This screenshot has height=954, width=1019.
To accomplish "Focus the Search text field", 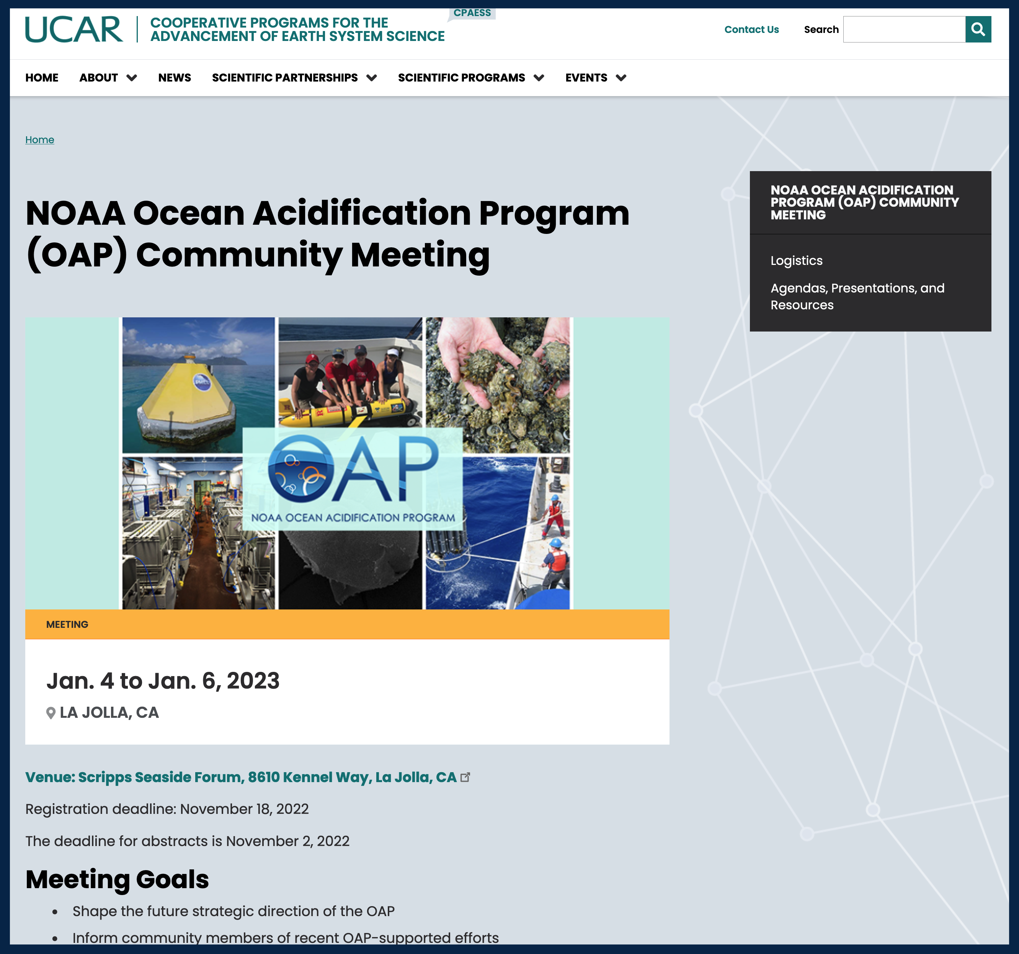I will pos(904,29).
